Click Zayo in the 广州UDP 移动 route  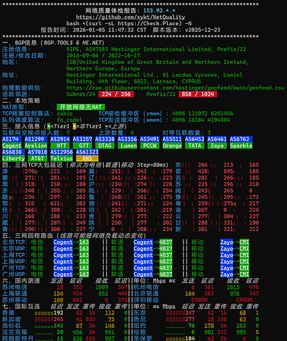pos(226,274)
